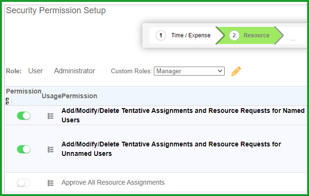Screen dimensions: 309x196
Task: Click the step 2 circle number
Action: pyautogui.click(x=234, y=35)
